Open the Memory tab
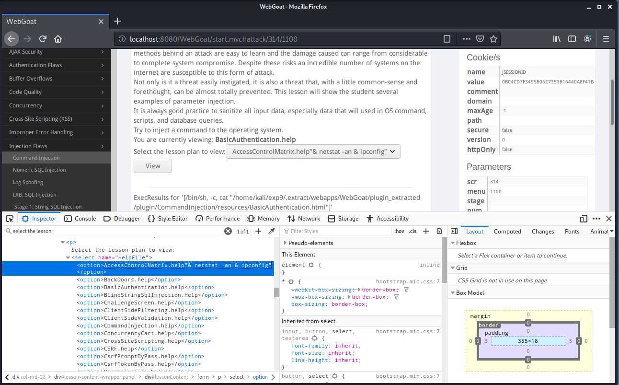Viewport: 619px width, 385px height. point(263,219)
